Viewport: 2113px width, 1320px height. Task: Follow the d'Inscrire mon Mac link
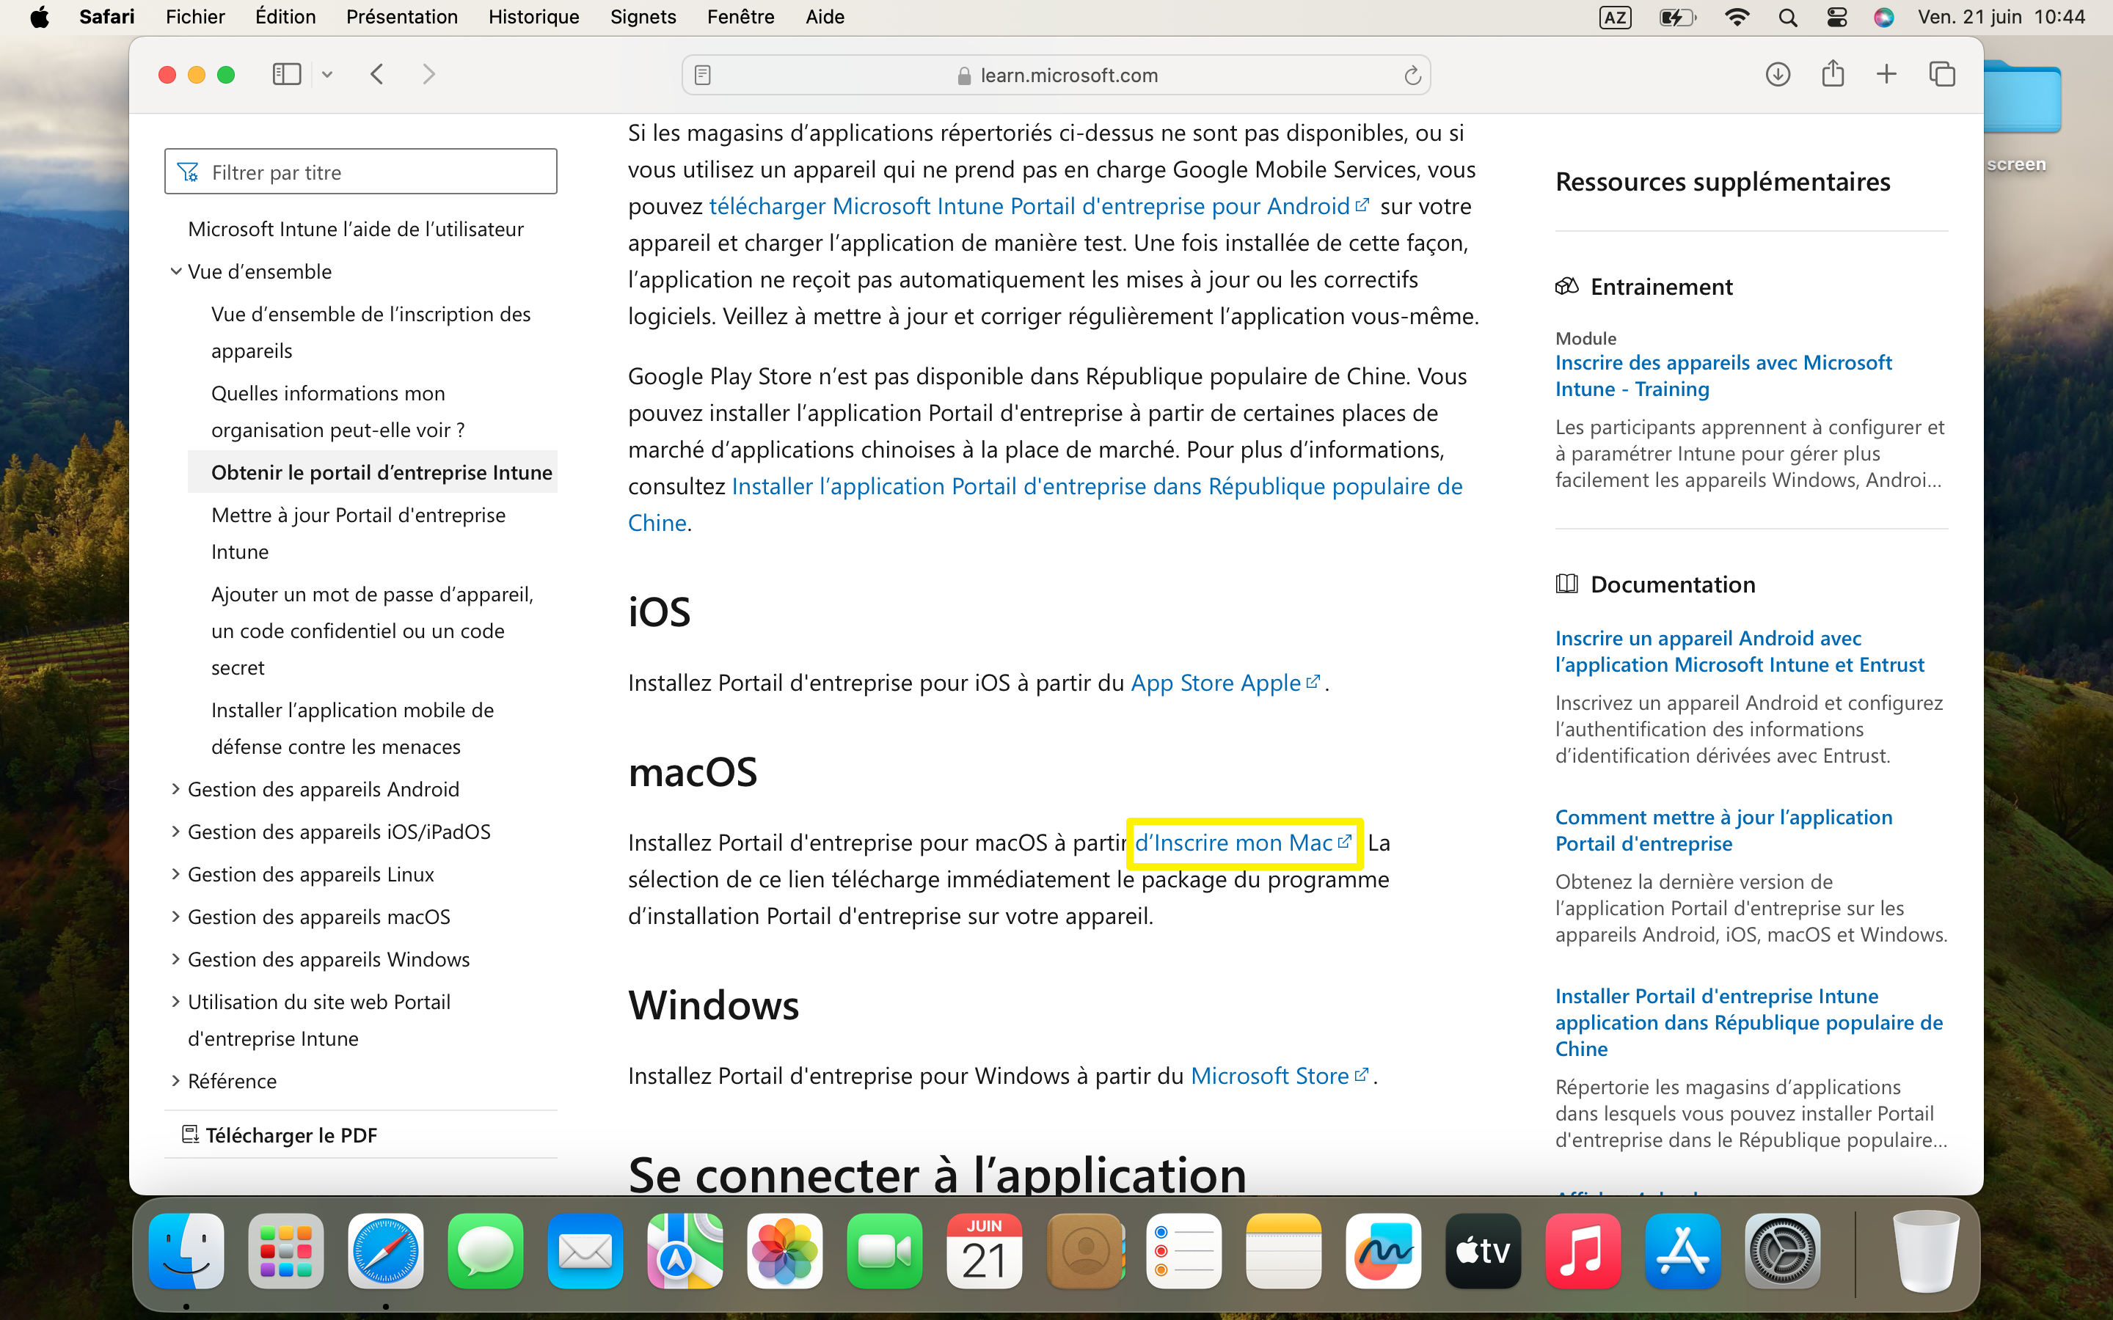(x=1244, y=843)
